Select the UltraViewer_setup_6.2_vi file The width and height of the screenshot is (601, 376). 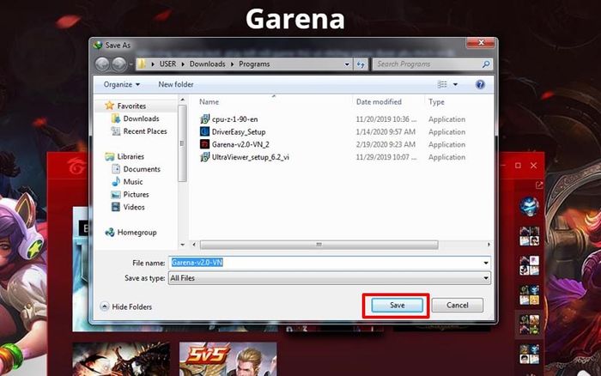(x=251, y=157)
